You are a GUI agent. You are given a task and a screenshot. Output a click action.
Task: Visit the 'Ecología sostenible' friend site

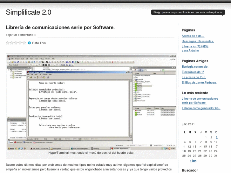[x=195, y=67]
